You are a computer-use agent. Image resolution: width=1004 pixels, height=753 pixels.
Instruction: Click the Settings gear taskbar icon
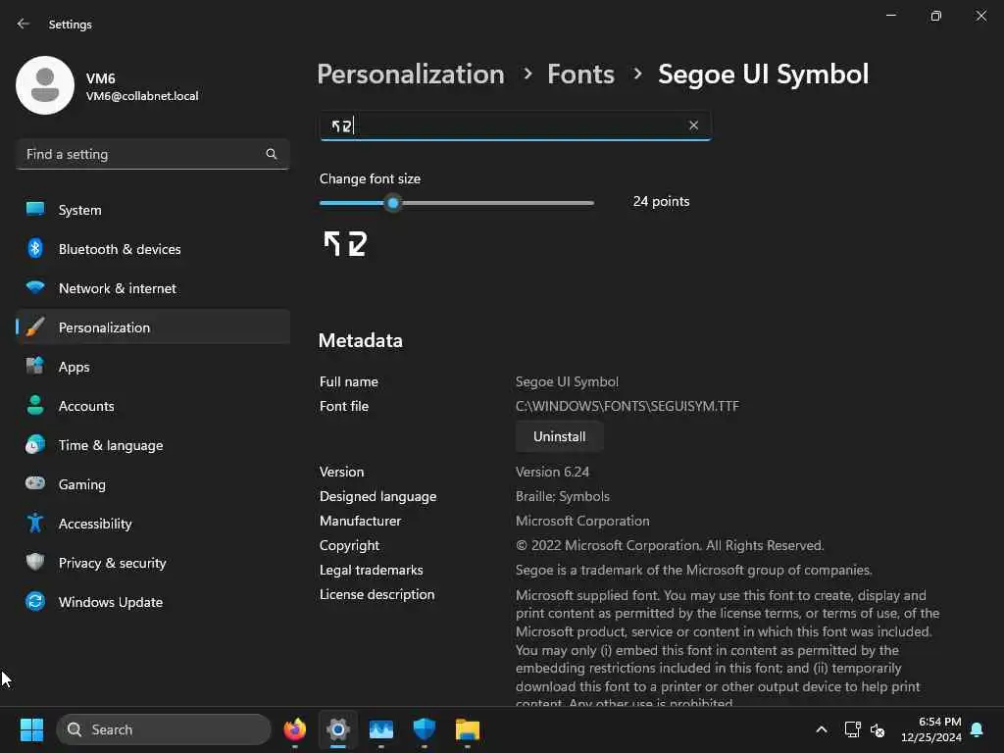tap(338, 729)
